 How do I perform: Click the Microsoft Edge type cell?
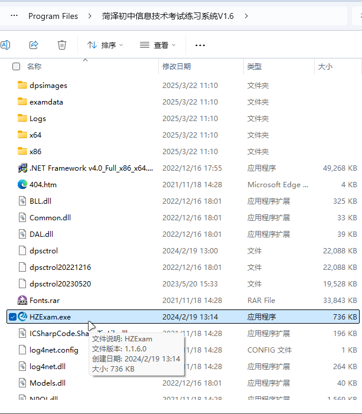pos(278,184)
